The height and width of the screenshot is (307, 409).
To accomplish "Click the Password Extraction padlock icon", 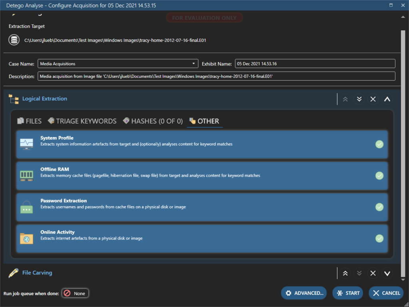I will click(x=27, y=207).
